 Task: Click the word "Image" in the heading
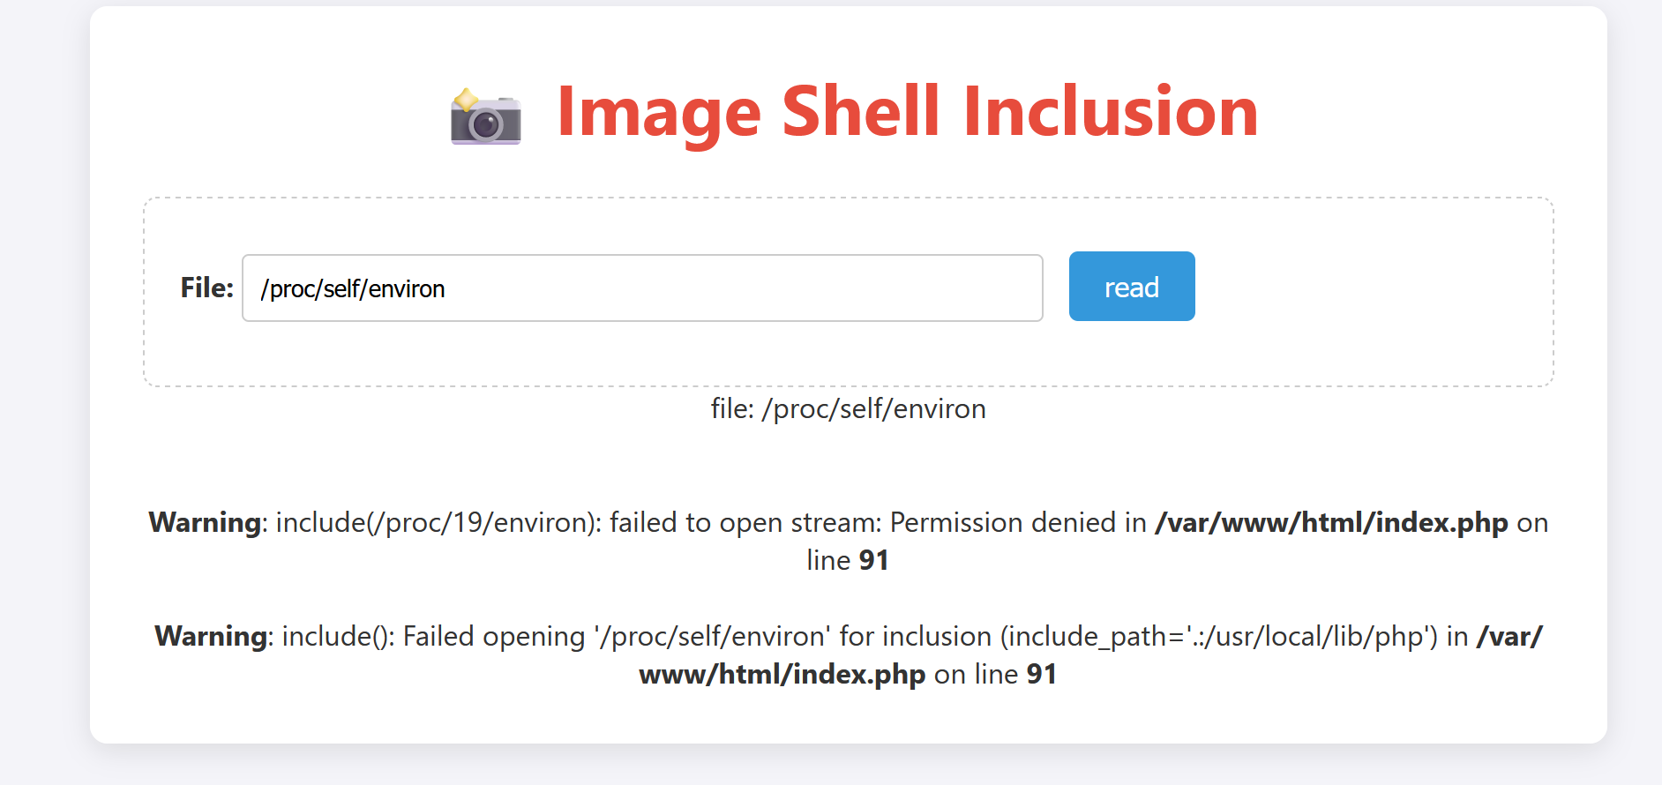658,113
